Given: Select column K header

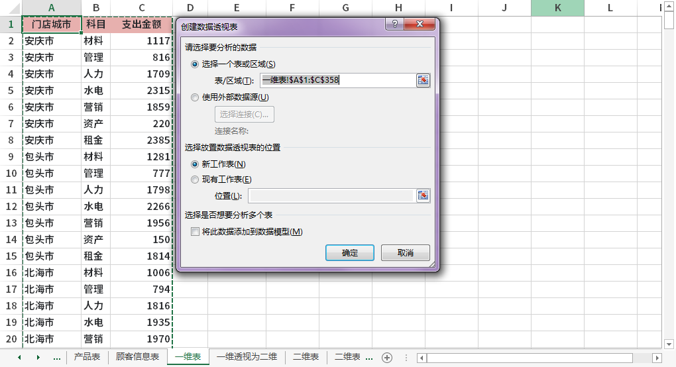Looking at the screenshot, I should tap(557, 8).
